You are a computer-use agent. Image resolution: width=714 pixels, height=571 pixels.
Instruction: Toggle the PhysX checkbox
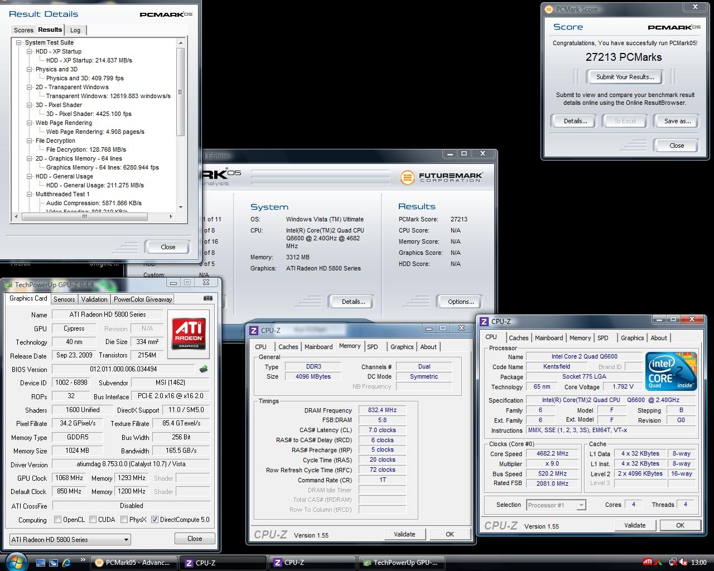tap(124, 520)
